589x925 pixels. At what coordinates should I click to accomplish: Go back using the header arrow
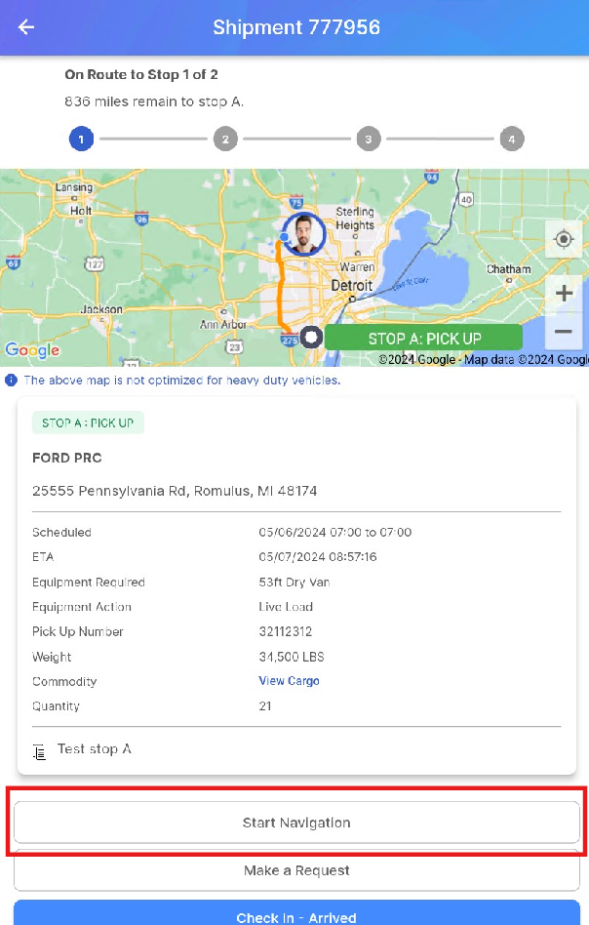pyautogui.click(x=26, y=26)
